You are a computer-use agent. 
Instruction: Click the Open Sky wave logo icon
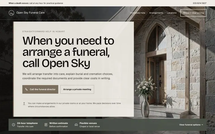click(11, 13)
